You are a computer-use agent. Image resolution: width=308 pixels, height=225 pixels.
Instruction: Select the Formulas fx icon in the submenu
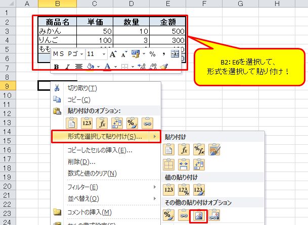[x=184, y=149]
